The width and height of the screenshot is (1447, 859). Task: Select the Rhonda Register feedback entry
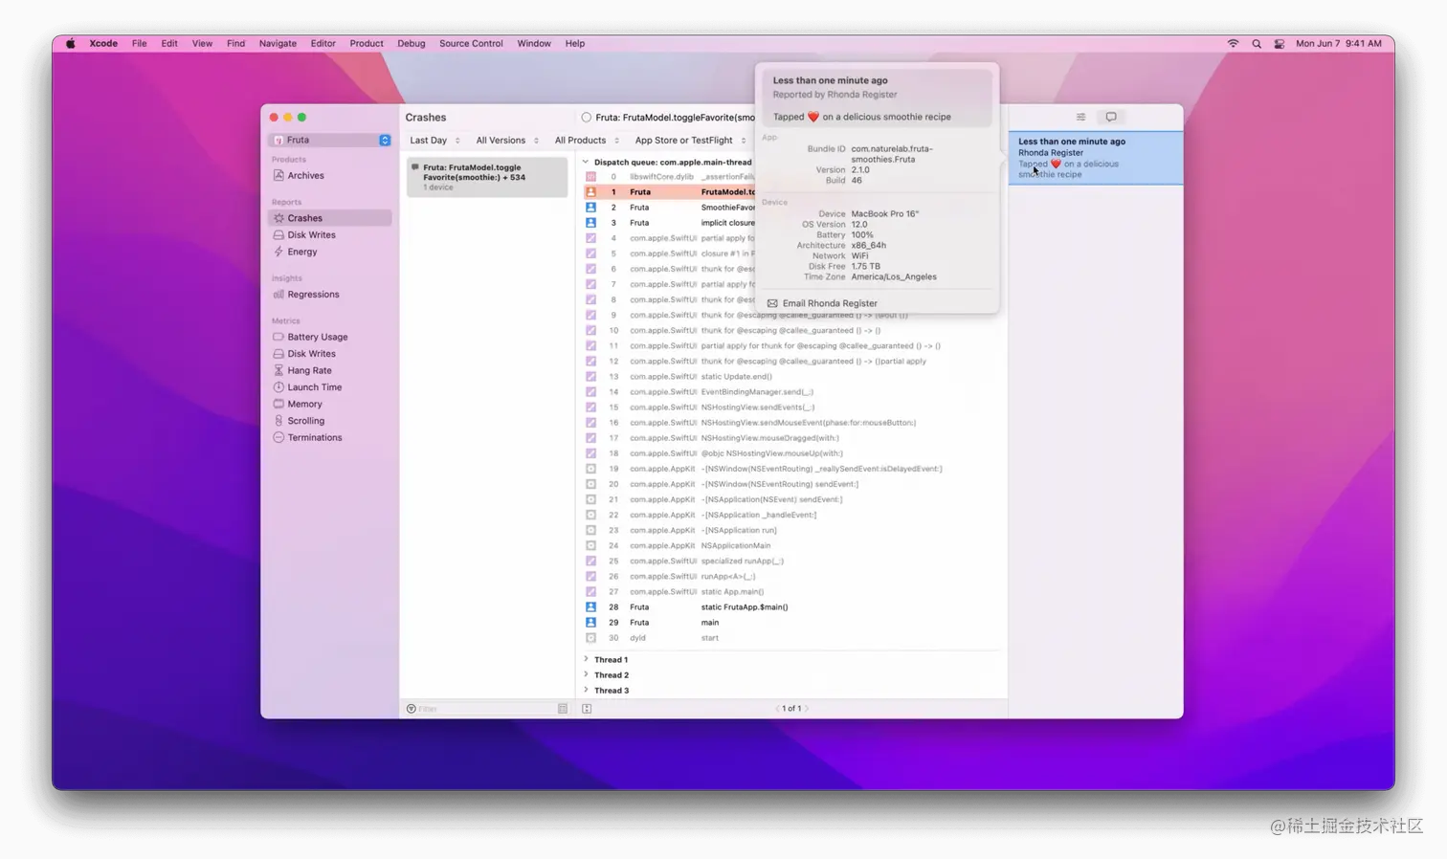pos(1096,158)
